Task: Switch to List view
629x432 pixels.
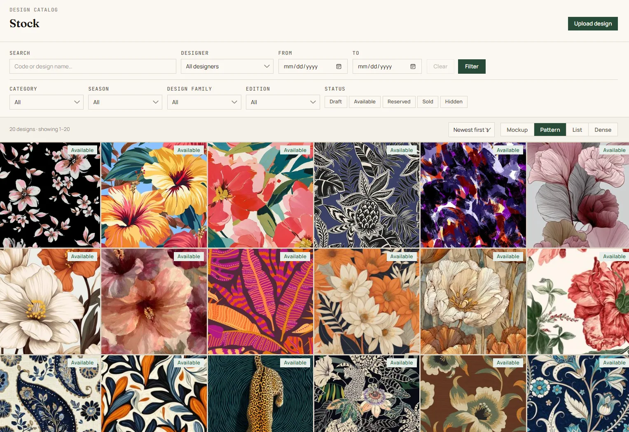Action: (577, 130)
